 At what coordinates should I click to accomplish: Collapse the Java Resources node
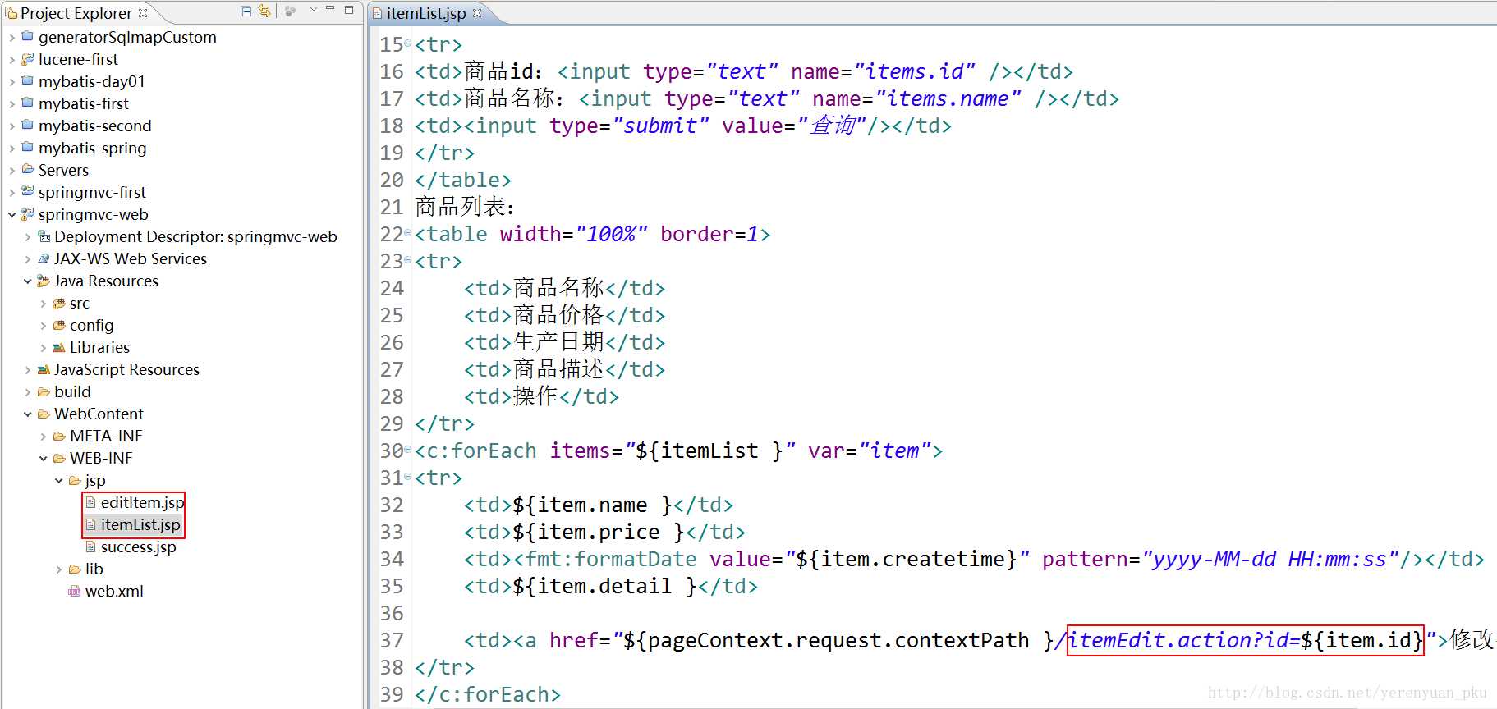coord(27,281)
